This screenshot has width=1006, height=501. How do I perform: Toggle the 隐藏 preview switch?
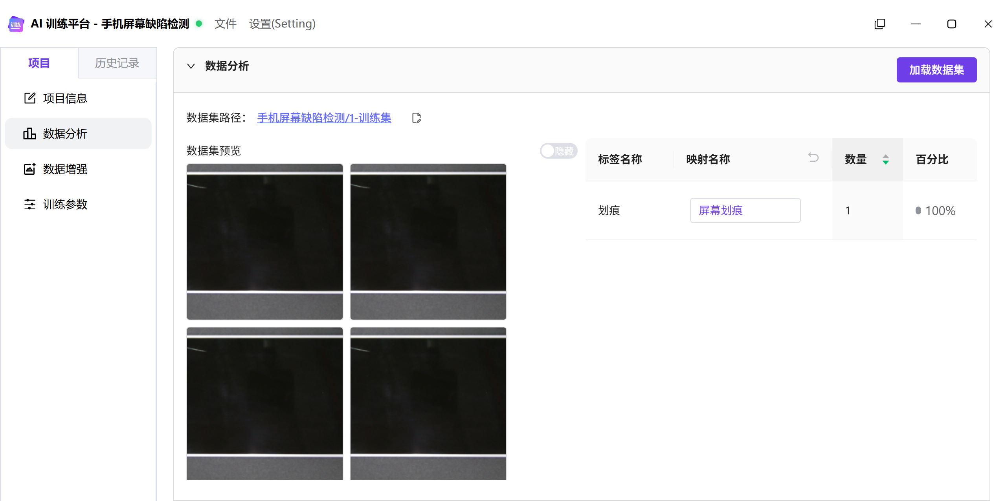[558, 151]
